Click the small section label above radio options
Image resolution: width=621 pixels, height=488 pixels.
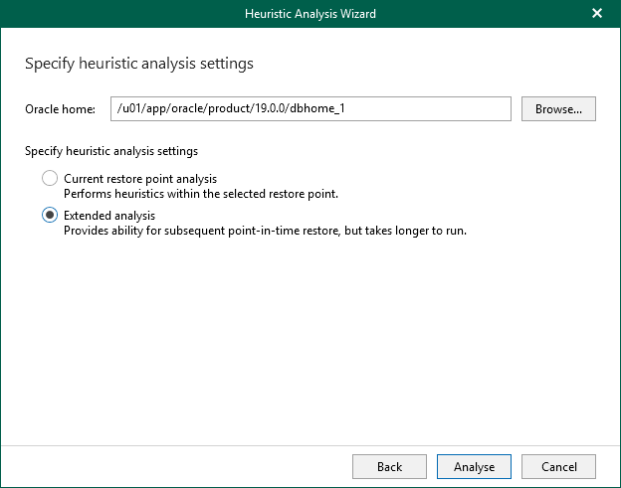[x=110, y=151]
